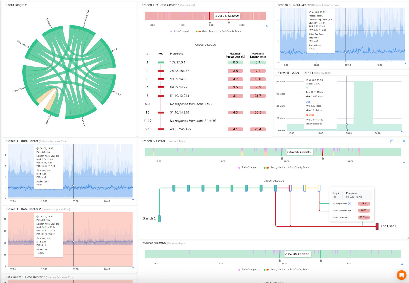The height and width of the screenshot is (283, 409).
Task: Select the red End User 1 destination node
Action: coord(377,226)
